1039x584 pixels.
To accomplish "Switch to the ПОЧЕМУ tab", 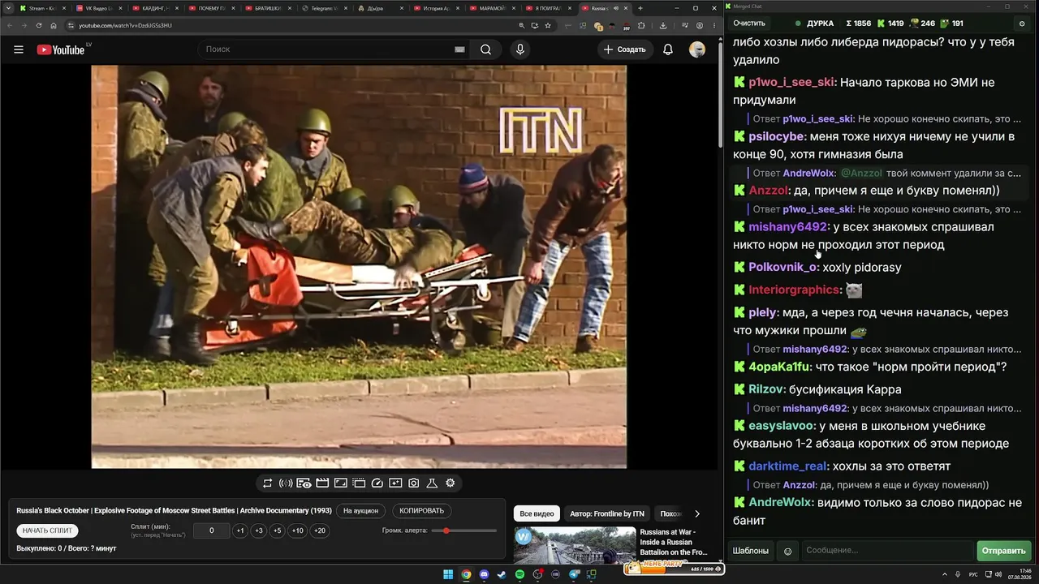I will pyautogui.click(x=210, y=8).
